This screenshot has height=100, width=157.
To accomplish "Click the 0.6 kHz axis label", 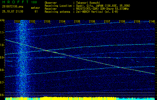I will click(x=2, y=95).
